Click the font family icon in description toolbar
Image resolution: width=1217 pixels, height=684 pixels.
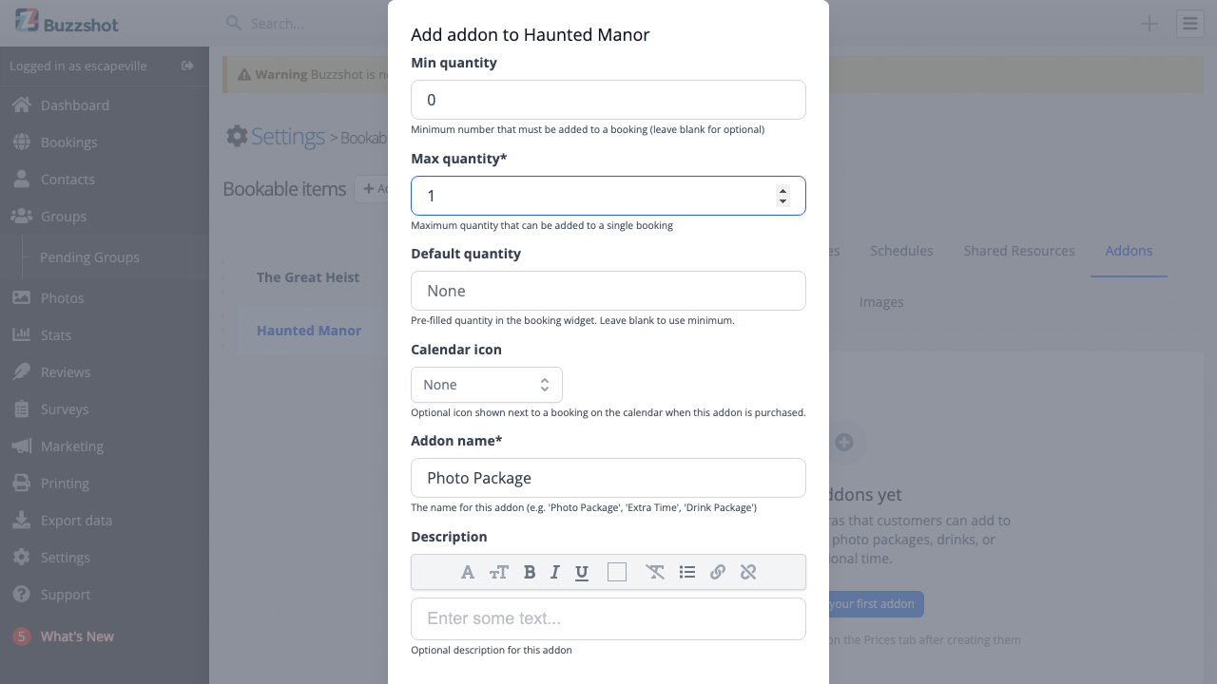coord(468,572)
